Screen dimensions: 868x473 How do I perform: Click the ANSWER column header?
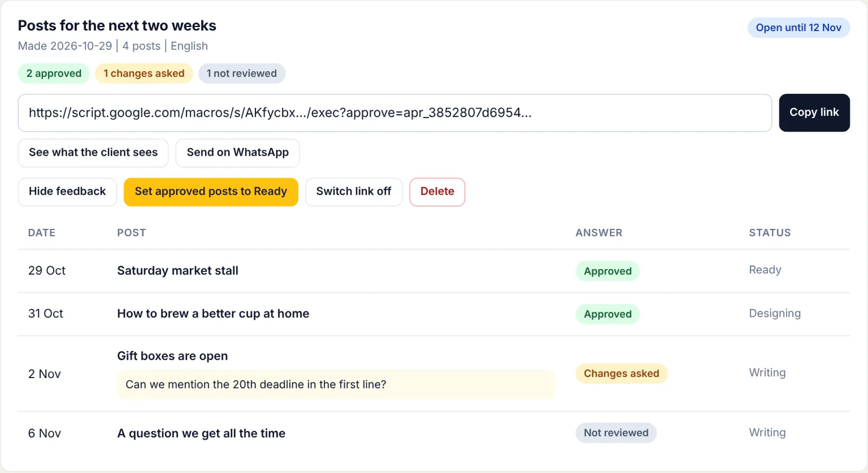(599, 233)
